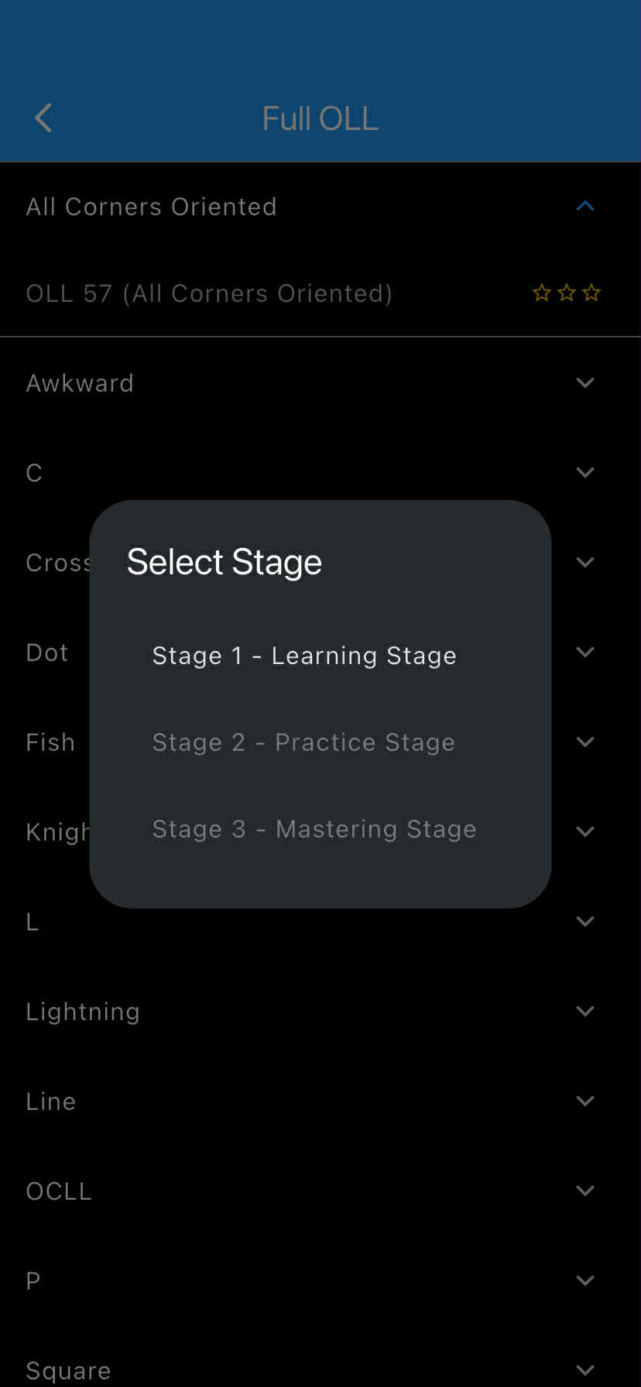Viewport: 641px width, 1387px height.
Task: Click the Full OLL page title
Action: tap(320, 118)
